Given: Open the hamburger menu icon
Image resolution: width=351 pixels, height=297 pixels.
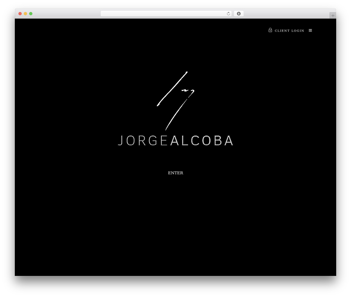Looking at the screenshot, I should tap(310, 30).
